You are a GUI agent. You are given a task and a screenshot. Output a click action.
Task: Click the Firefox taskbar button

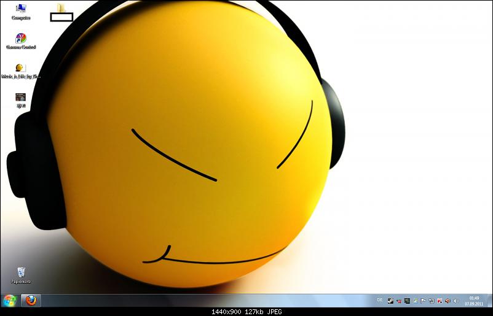pyautogui.click(x=30, y=301)
